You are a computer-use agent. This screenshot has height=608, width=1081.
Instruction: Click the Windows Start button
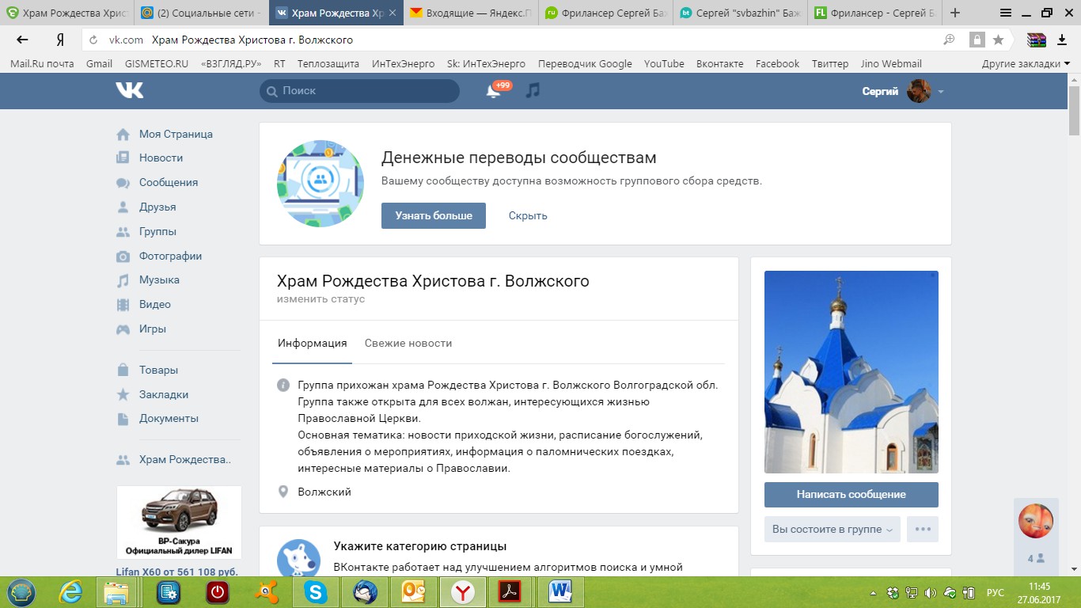coord(21,591)
